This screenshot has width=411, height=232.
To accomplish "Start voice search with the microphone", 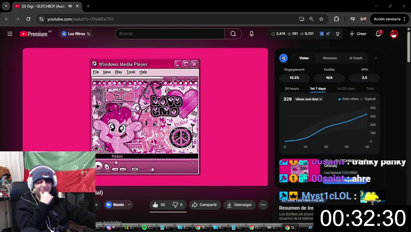I will [x=252, y=34].
